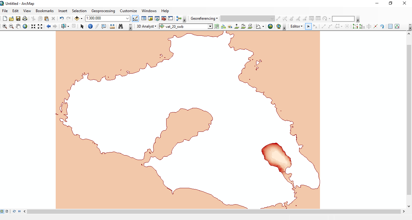Toggle the Editor toolbar launch button
This screenshot has width=412, height=220.
(x=135, y=18)
